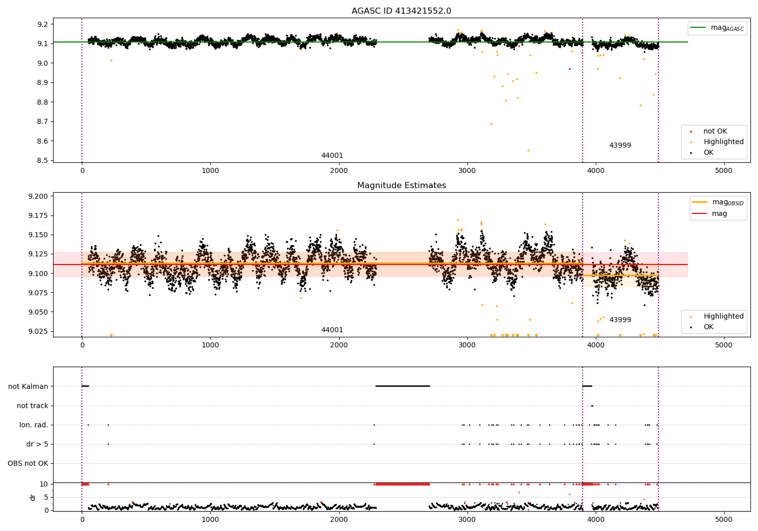Click the 5000 x-axis tick of top plot
758x531 pixels.
[x=724, y=171]
